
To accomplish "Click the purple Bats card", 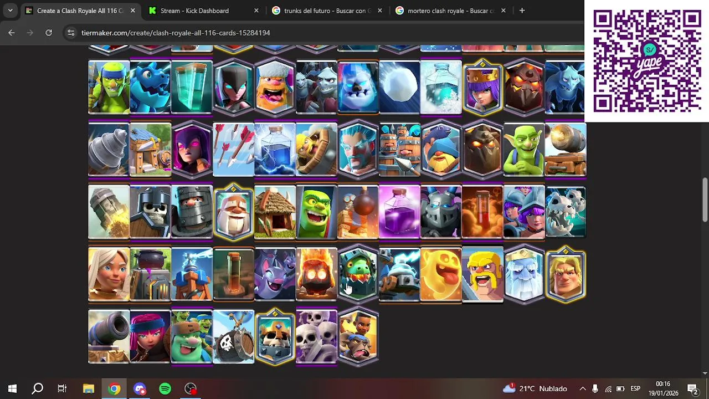I will point(275,274).
